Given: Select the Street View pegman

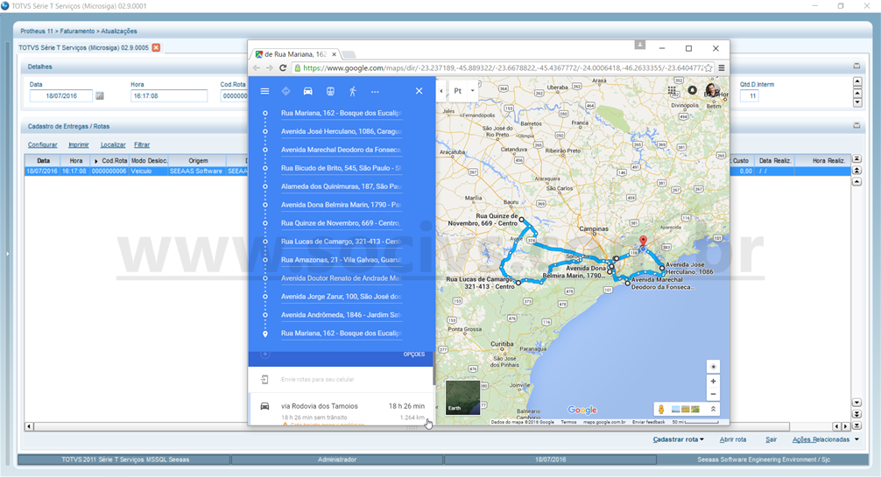Looking at the screenshot, I should (x=661, y=409).
